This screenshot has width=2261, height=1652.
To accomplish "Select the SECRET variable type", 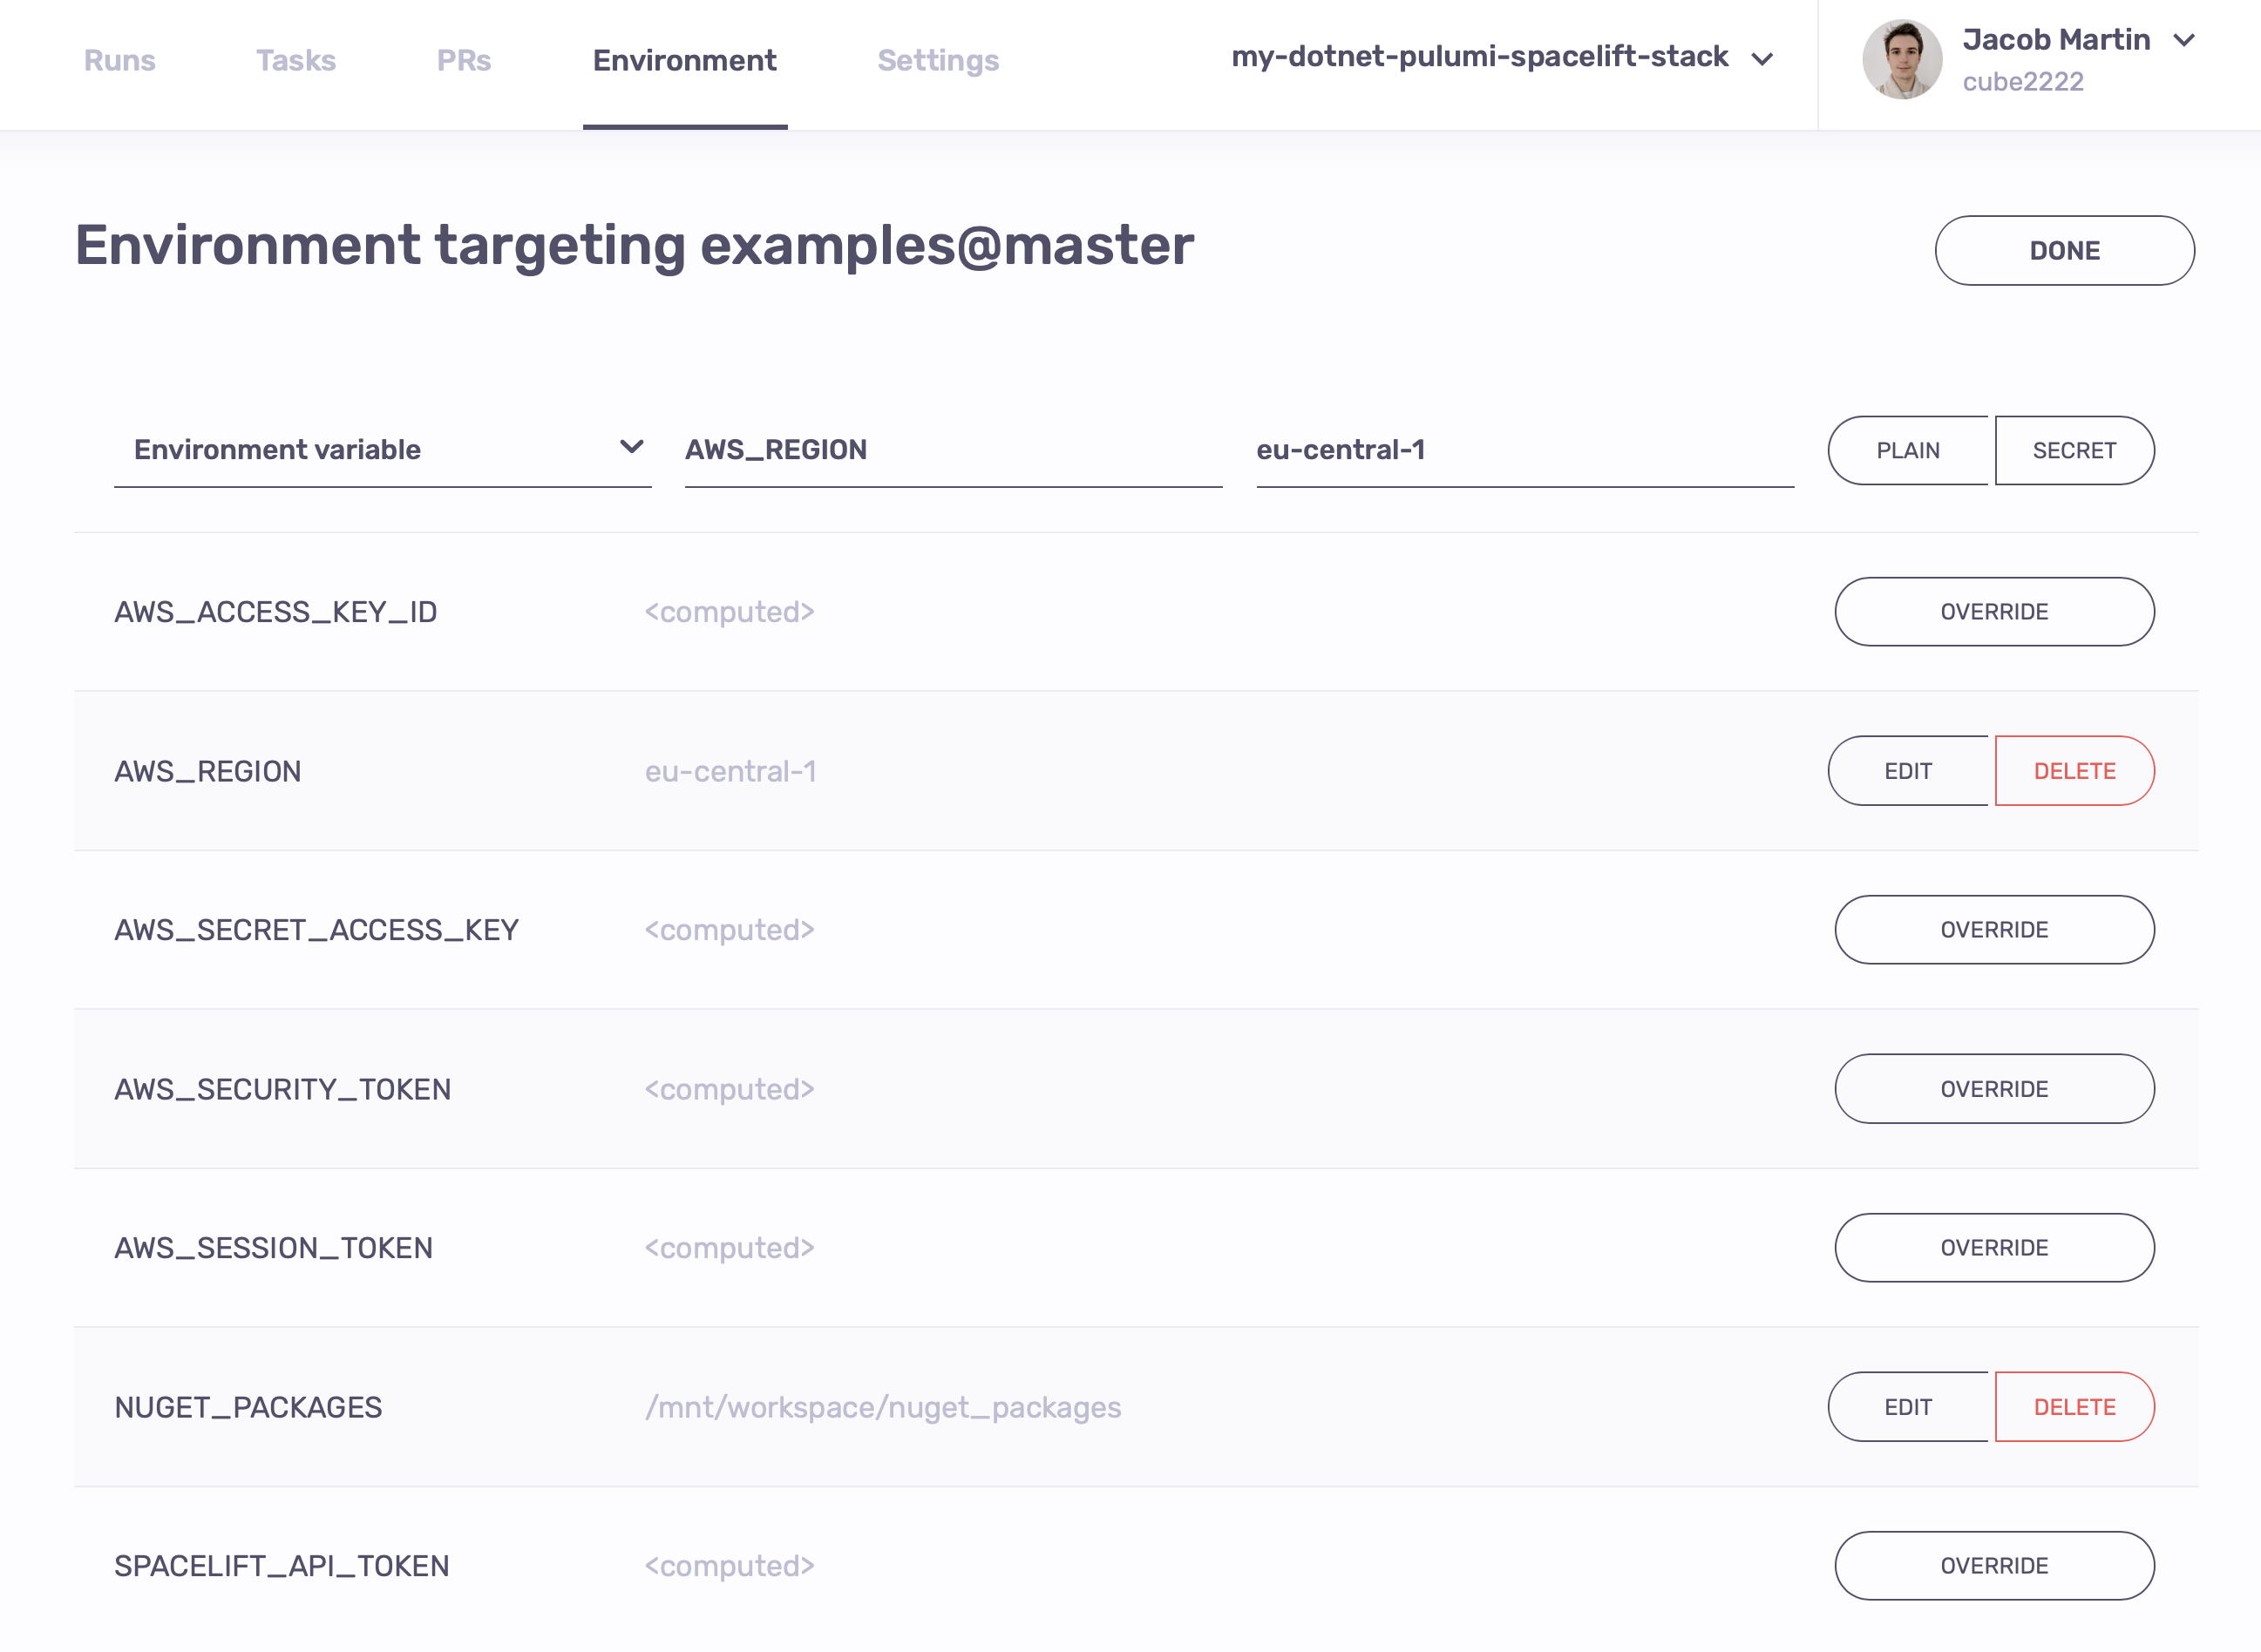I will pos(2074,451).
